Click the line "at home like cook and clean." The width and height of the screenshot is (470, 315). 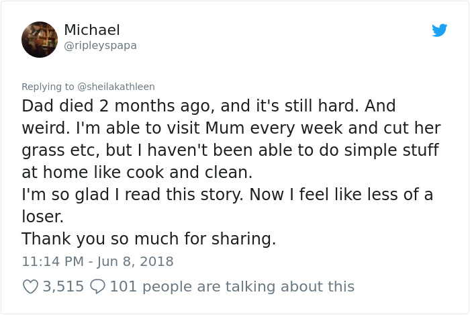point(137,173)
